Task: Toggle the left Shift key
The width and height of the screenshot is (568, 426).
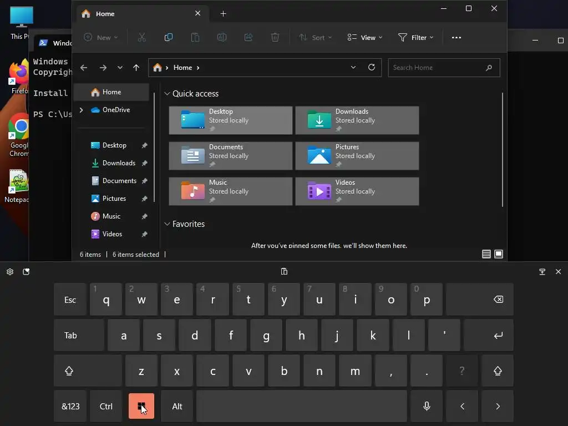Action: coord(88,371)
